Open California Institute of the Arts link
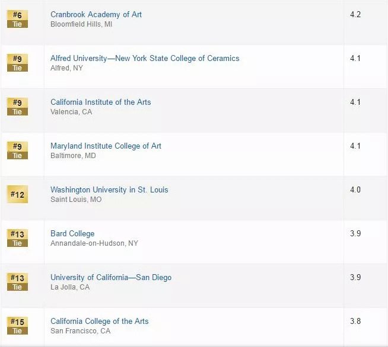Screen dimensions: 388x347 coord(101,102)
